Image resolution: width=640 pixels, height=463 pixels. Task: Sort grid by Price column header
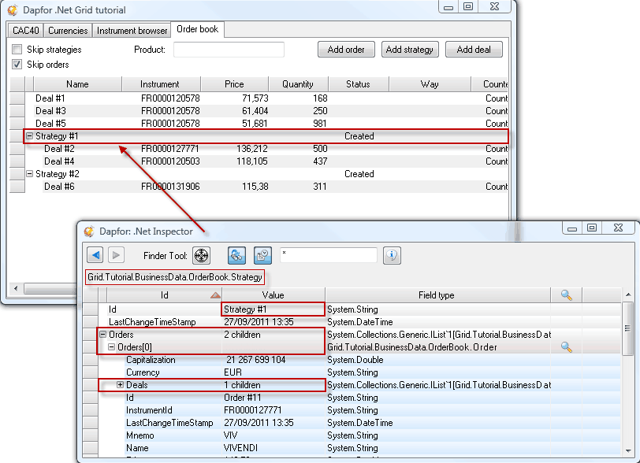[234, 84]
